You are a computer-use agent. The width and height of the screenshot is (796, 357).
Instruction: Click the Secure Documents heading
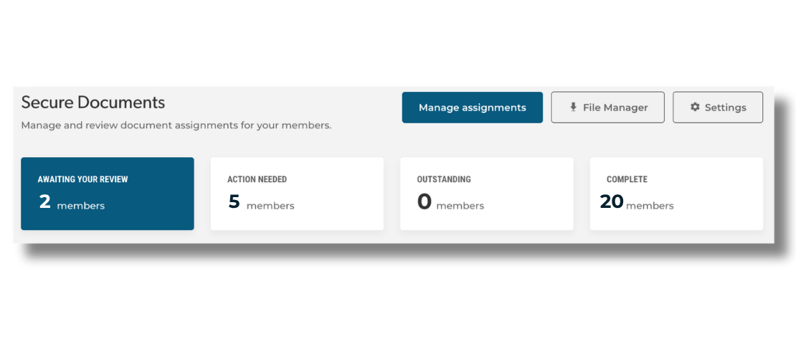[93, 103]
